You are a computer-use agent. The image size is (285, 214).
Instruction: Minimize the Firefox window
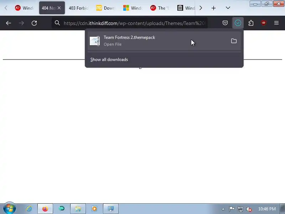(x=255, y=4)
